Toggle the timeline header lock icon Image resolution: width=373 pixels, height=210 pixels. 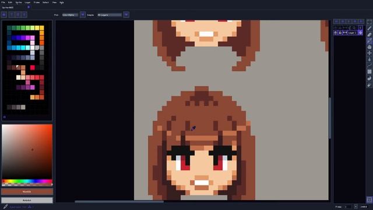click(340, 28)
